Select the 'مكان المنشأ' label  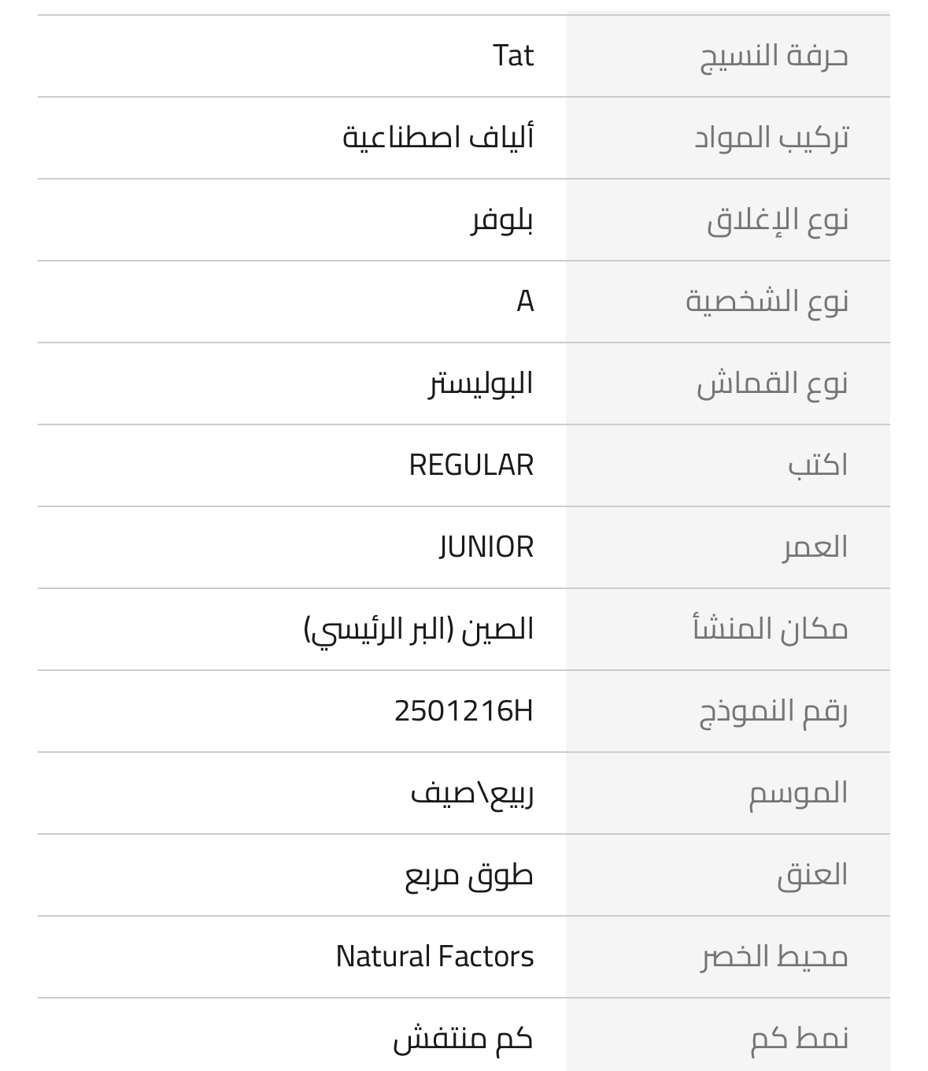[x=771, y=629]
